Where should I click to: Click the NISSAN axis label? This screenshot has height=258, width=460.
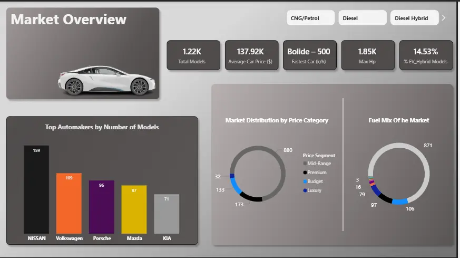37,238
